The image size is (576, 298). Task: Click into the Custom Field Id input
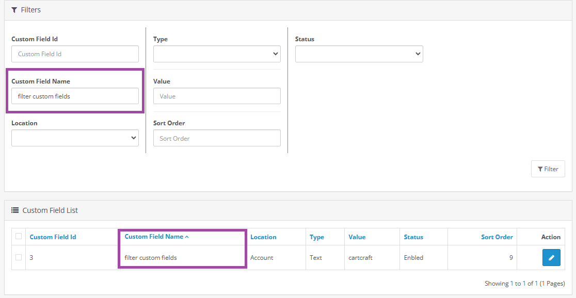click(x=75, y=54)
